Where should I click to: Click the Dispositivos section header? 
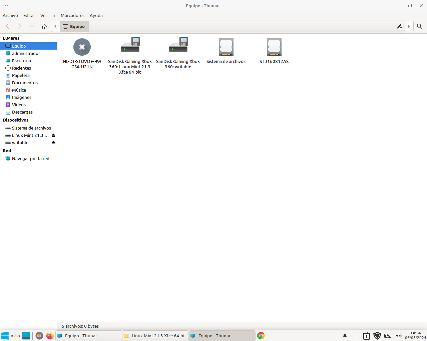click(16, 120)
